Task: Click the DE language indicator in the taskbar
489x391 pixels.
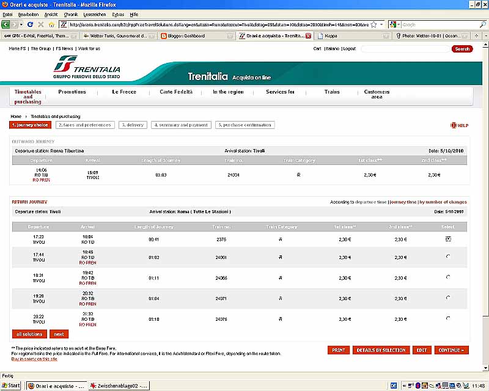Action: pyautogui.click(x=394, y=386)
